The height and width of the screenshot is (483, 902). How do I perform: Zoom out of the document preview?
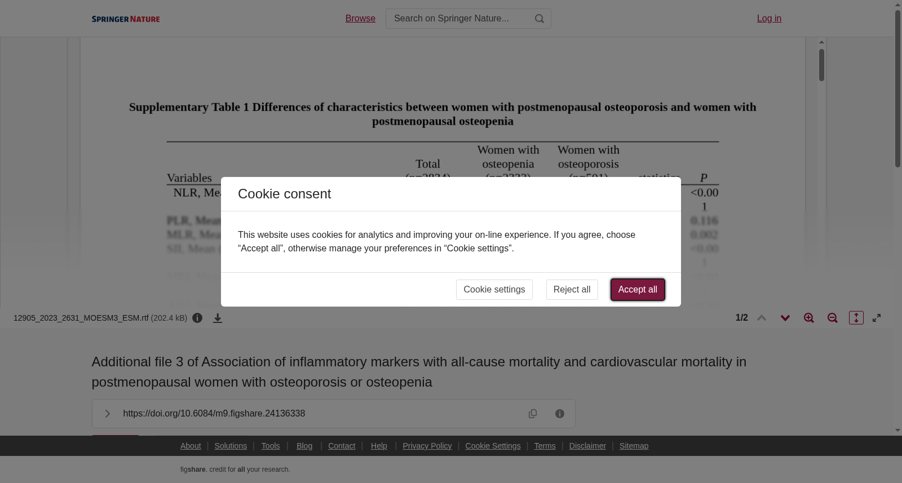[x=833, y=318]
